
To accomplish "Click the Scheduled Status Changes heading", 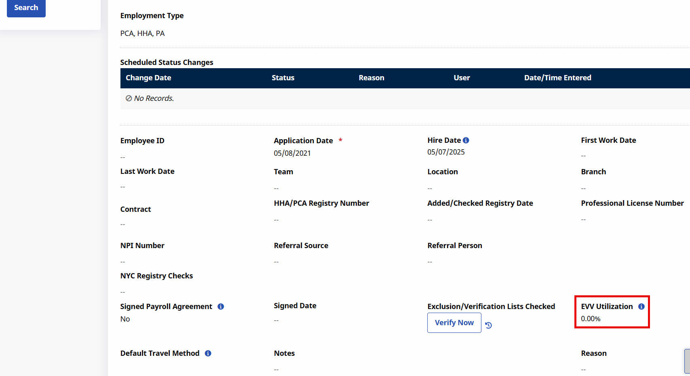I will point(167,63).
